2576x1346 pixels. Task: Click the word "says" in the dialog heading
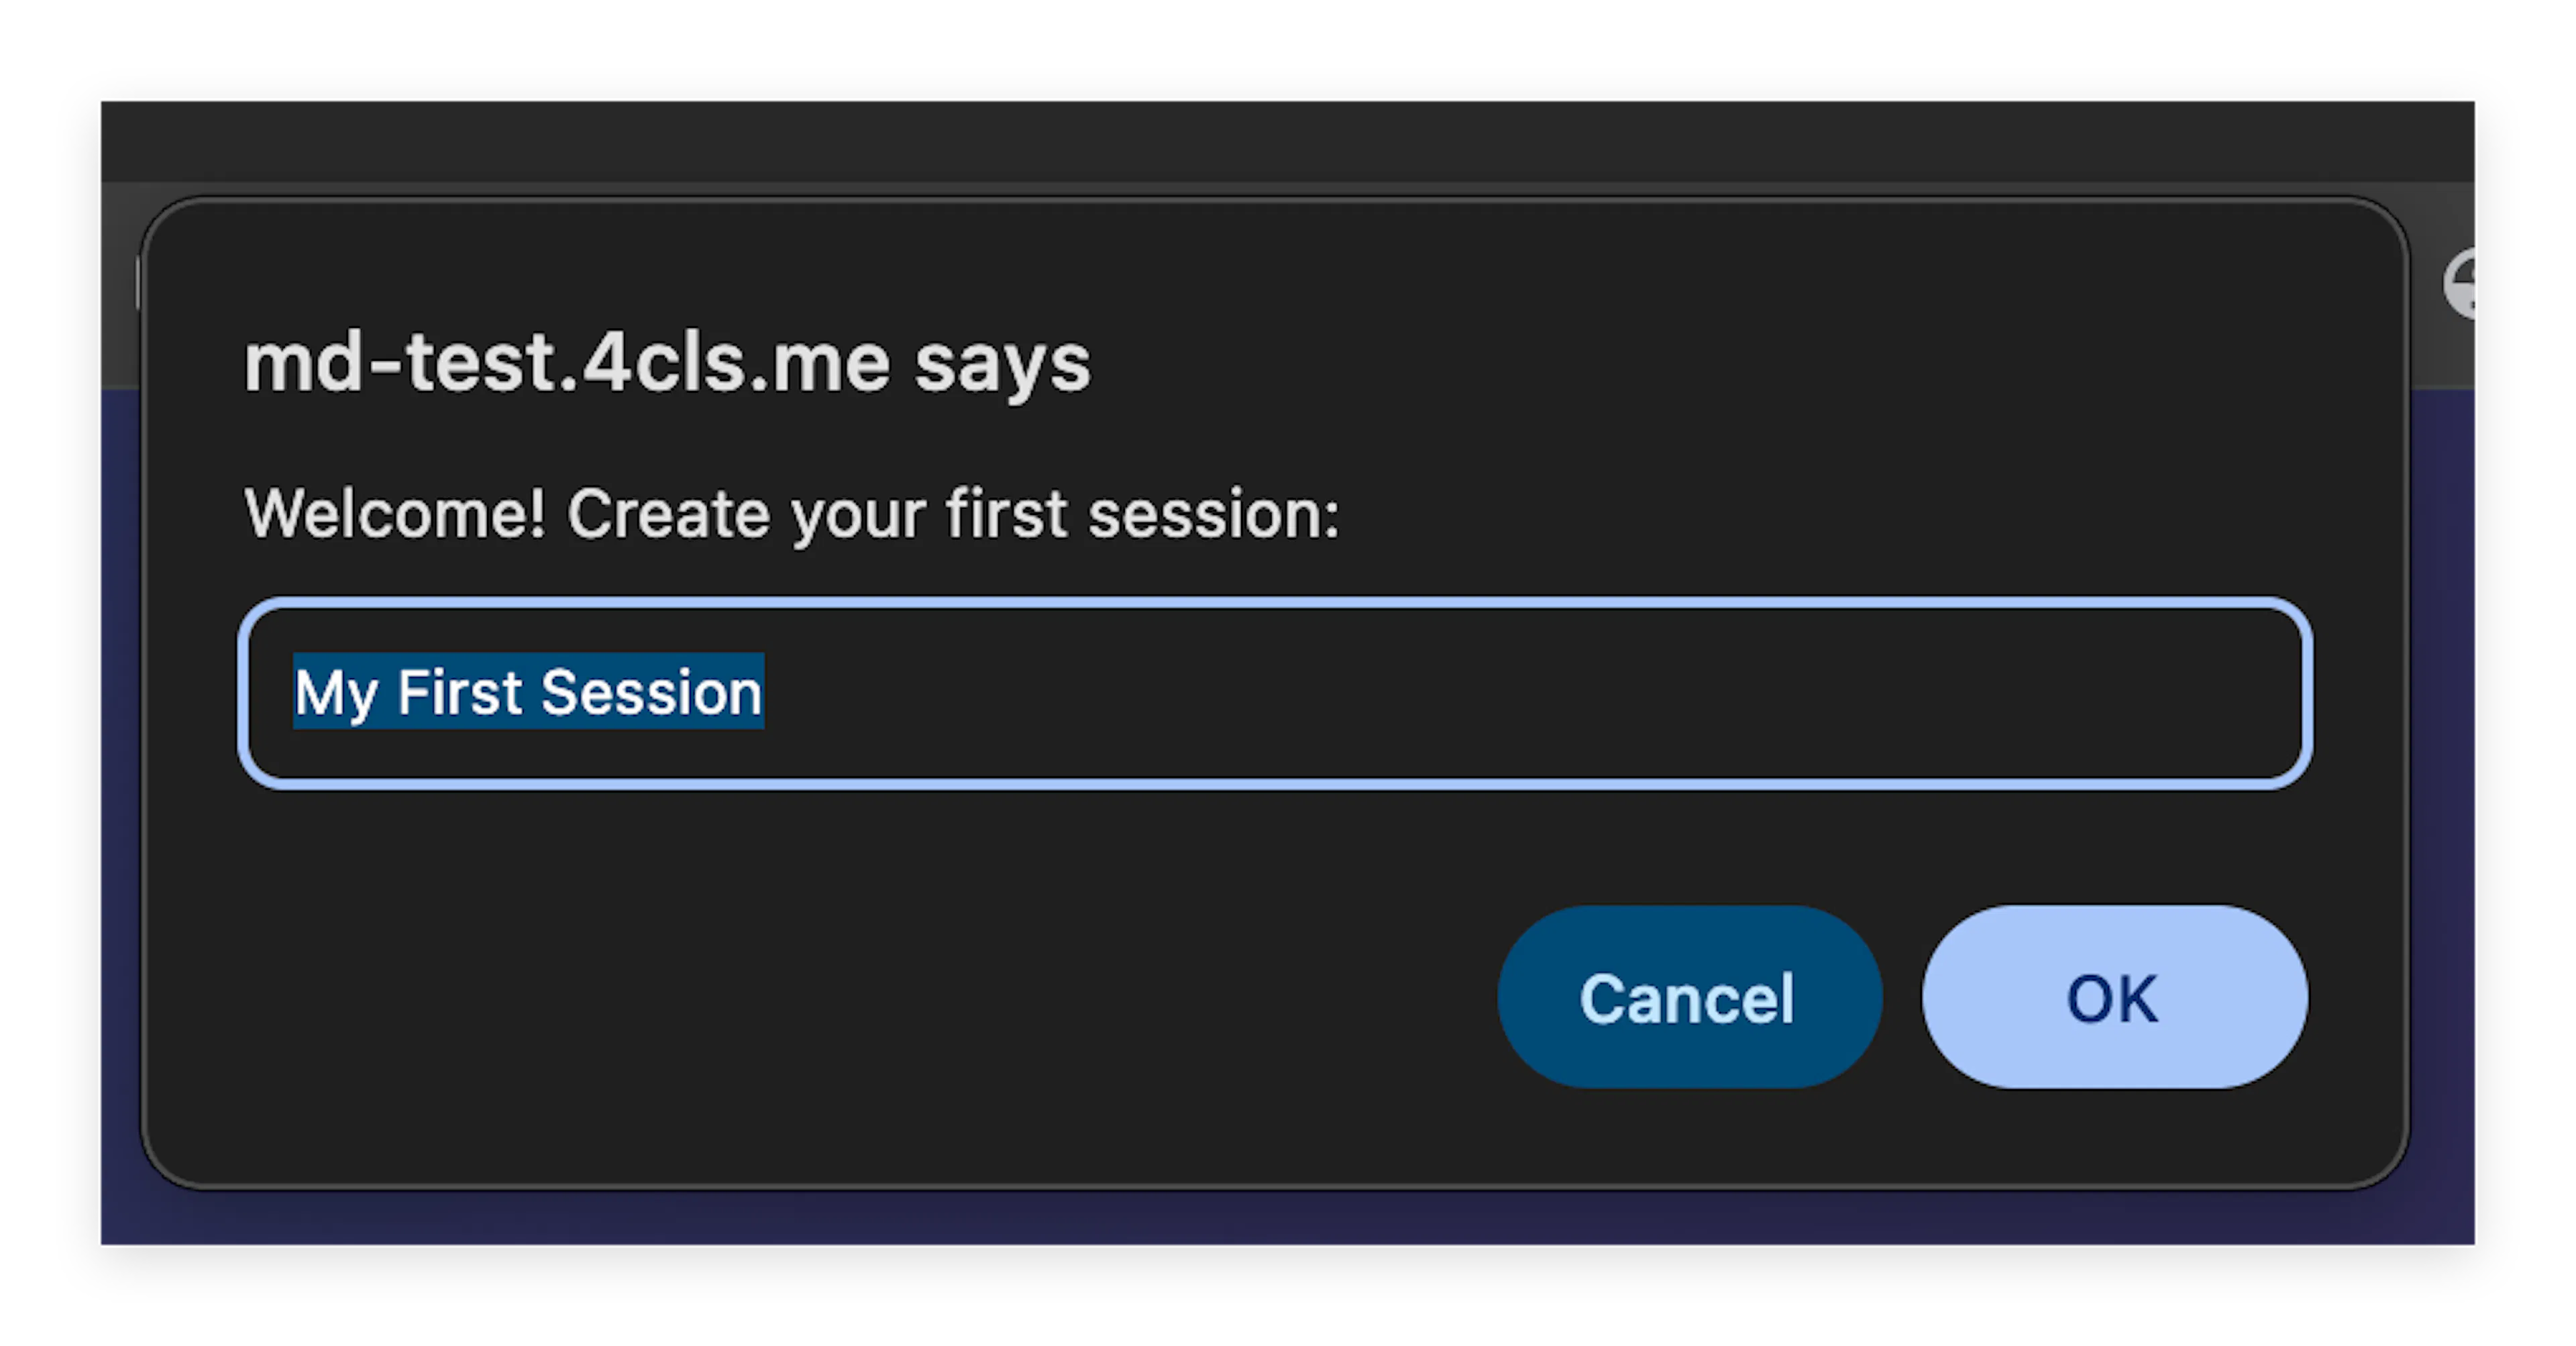pos(1002,364)
